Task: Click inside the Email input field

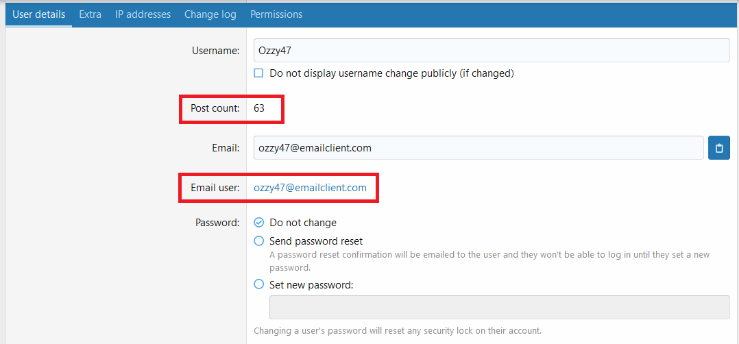Action: point(478,148)
